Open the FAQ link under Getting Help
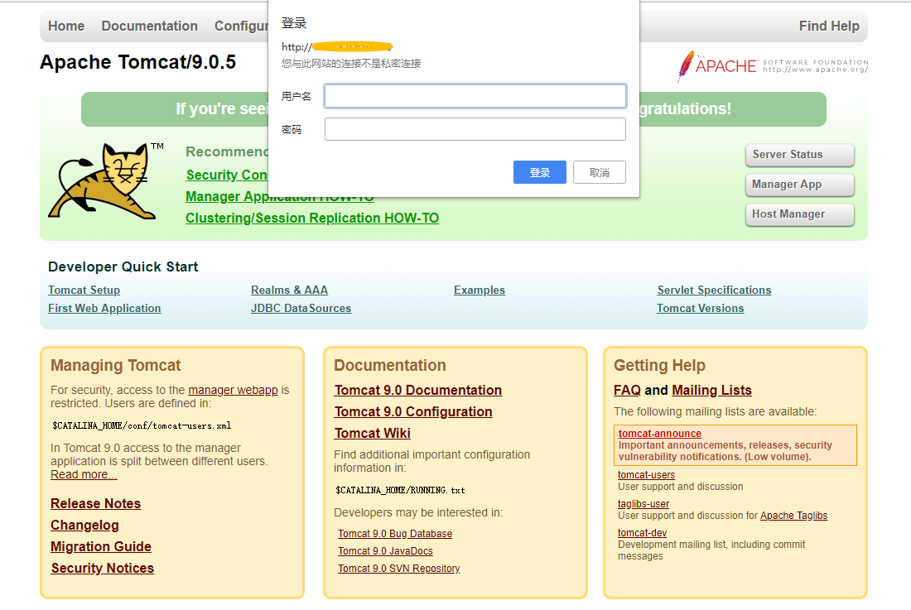 pos(627,391)
